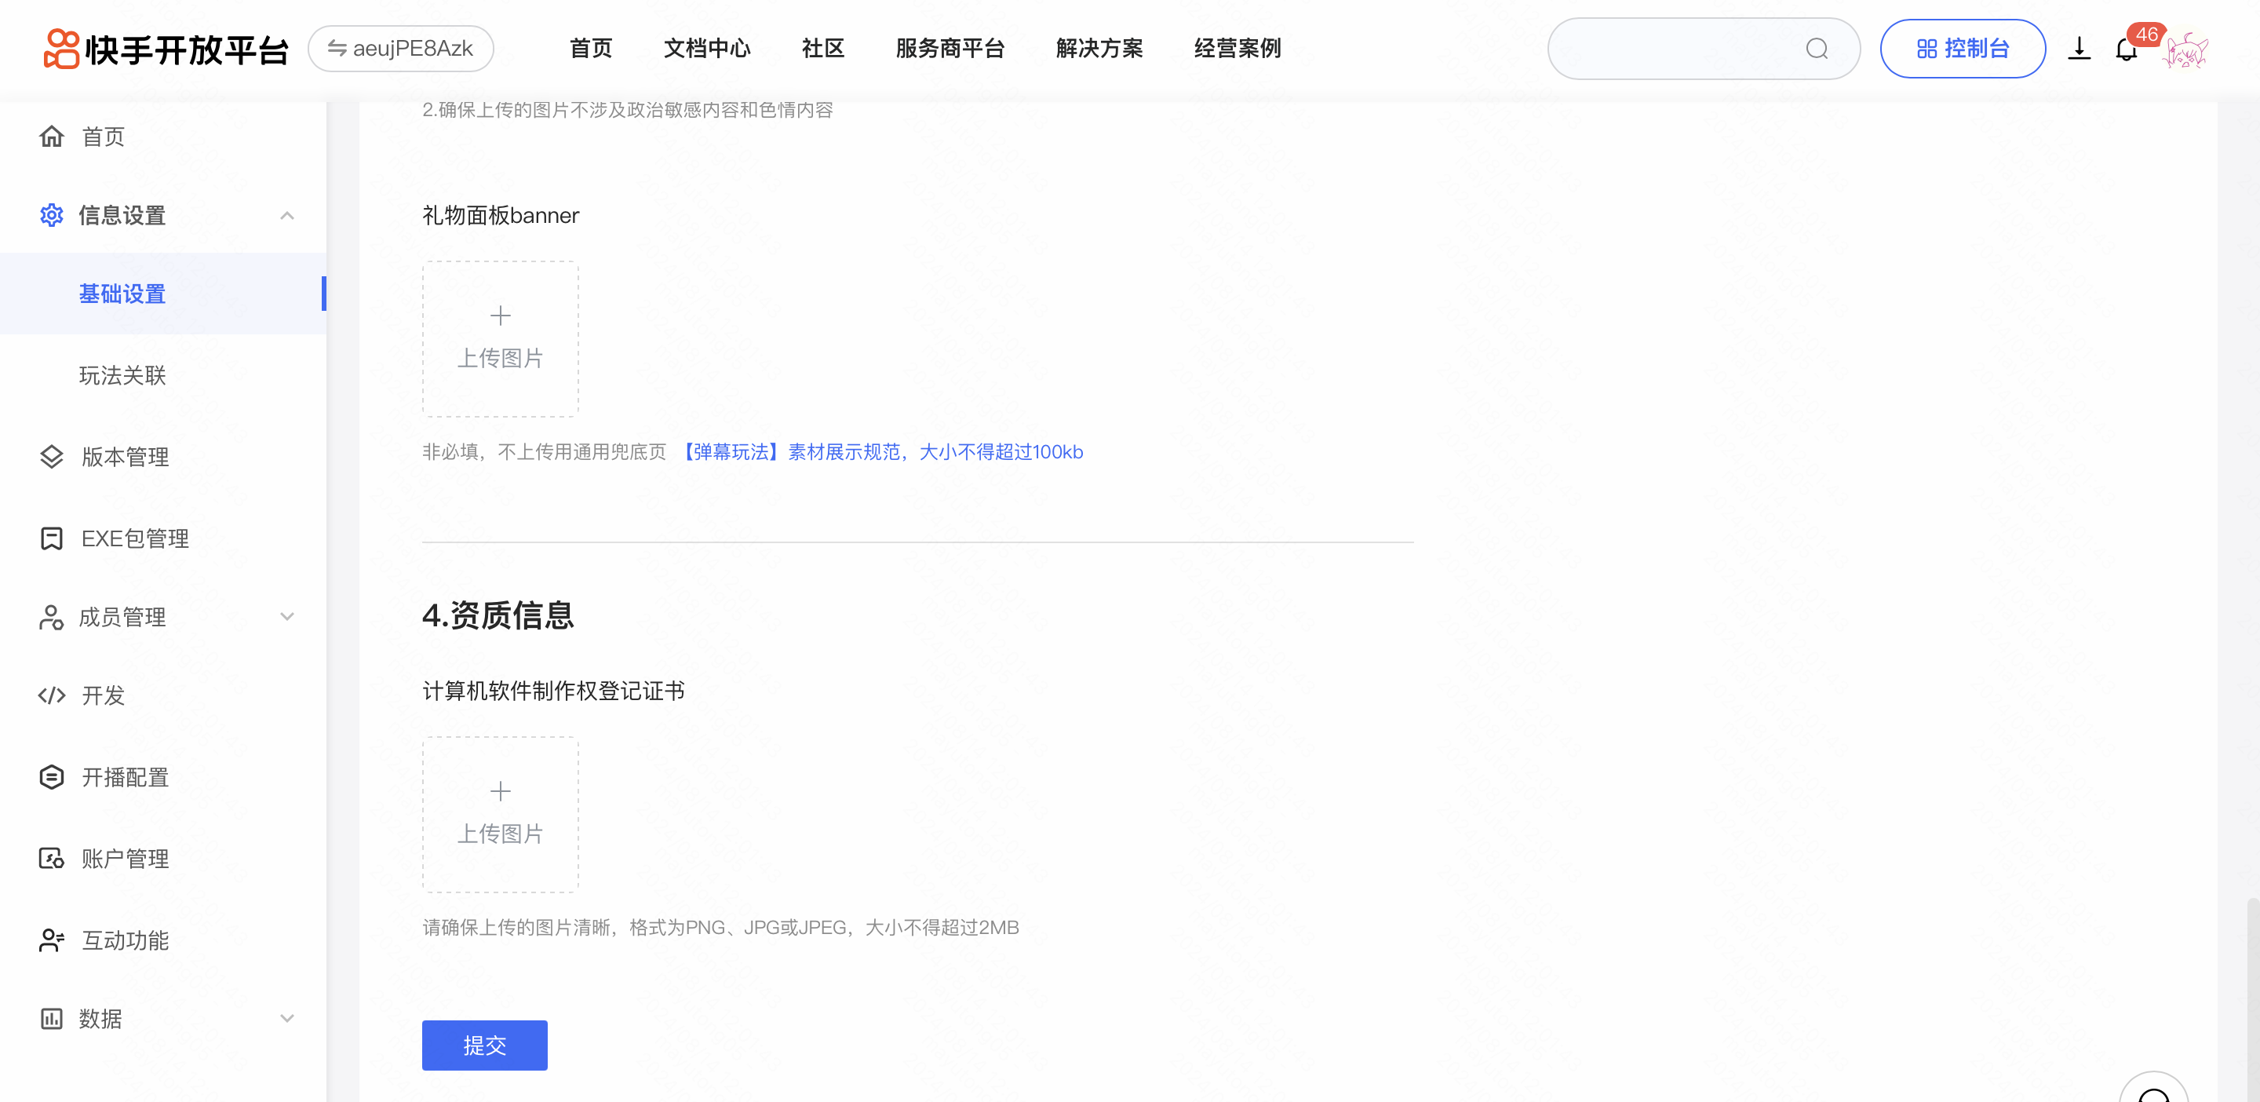Click the search magnifier icon

[x=1816, y=48]
